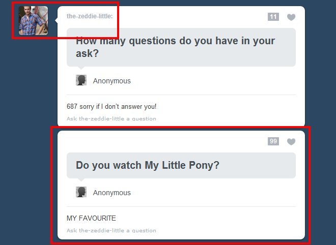
Task: Click blank area inside the second post header
Action: (163, 141)
